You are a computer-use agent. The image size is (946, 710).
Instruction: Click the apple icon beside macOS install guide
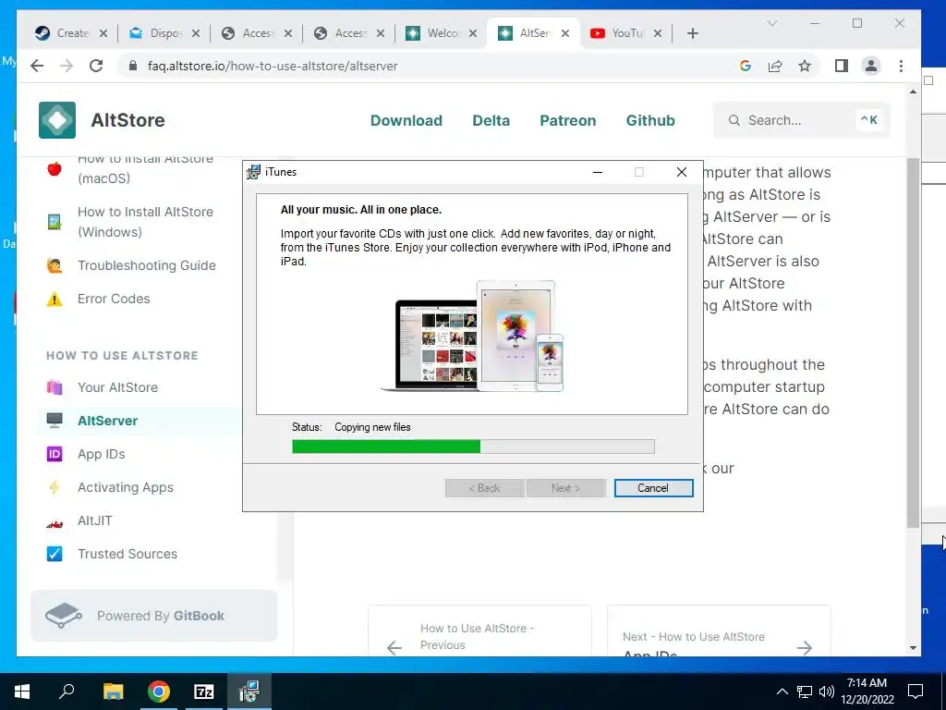[x=55, y=168]
